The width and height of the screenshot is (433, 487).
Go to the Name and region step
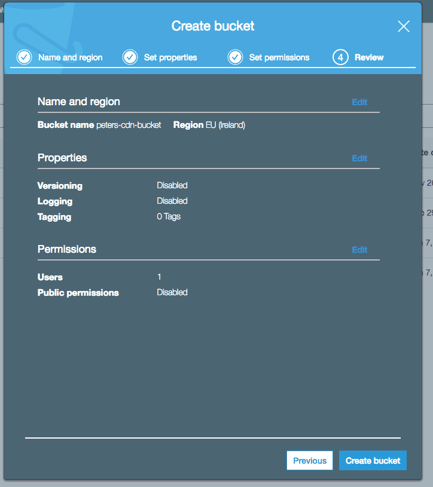point(70,58)
